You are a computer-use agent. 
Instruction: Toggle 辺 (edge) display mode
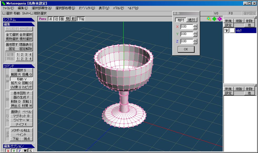[x=57, y=19]
